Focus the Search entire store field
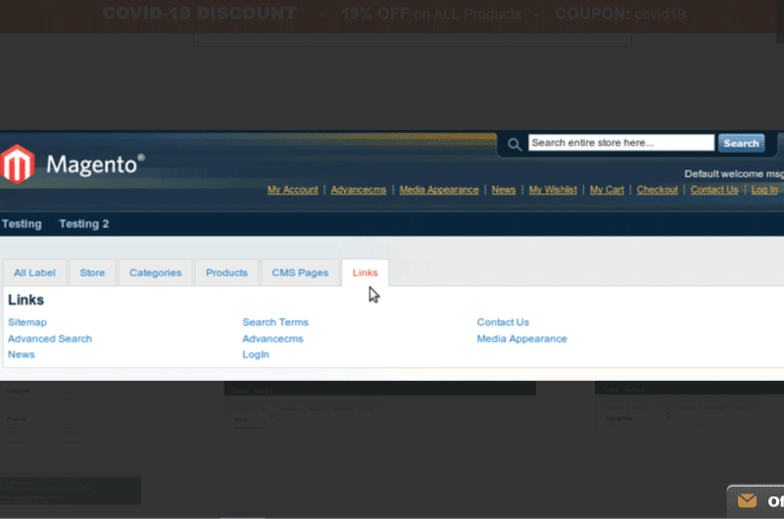The height and width of the screenshot is (519, 784). [x=621, y=143]
